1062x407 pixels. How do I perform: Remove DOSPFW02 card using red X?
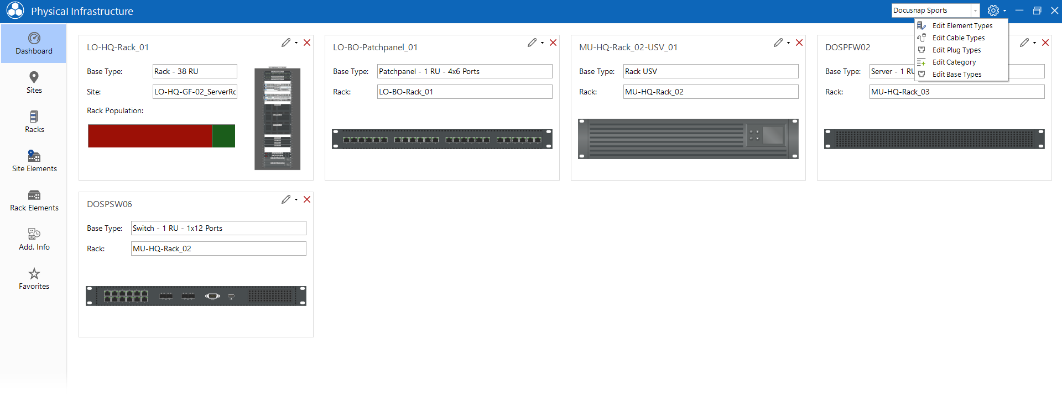tap(1045, 43)
